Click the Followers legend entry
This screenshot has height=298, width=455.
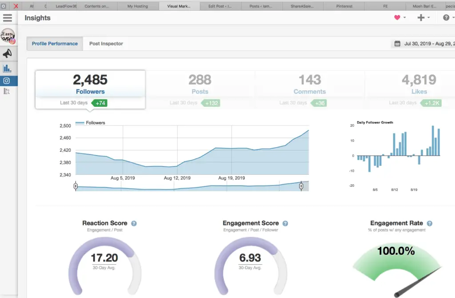90,123
